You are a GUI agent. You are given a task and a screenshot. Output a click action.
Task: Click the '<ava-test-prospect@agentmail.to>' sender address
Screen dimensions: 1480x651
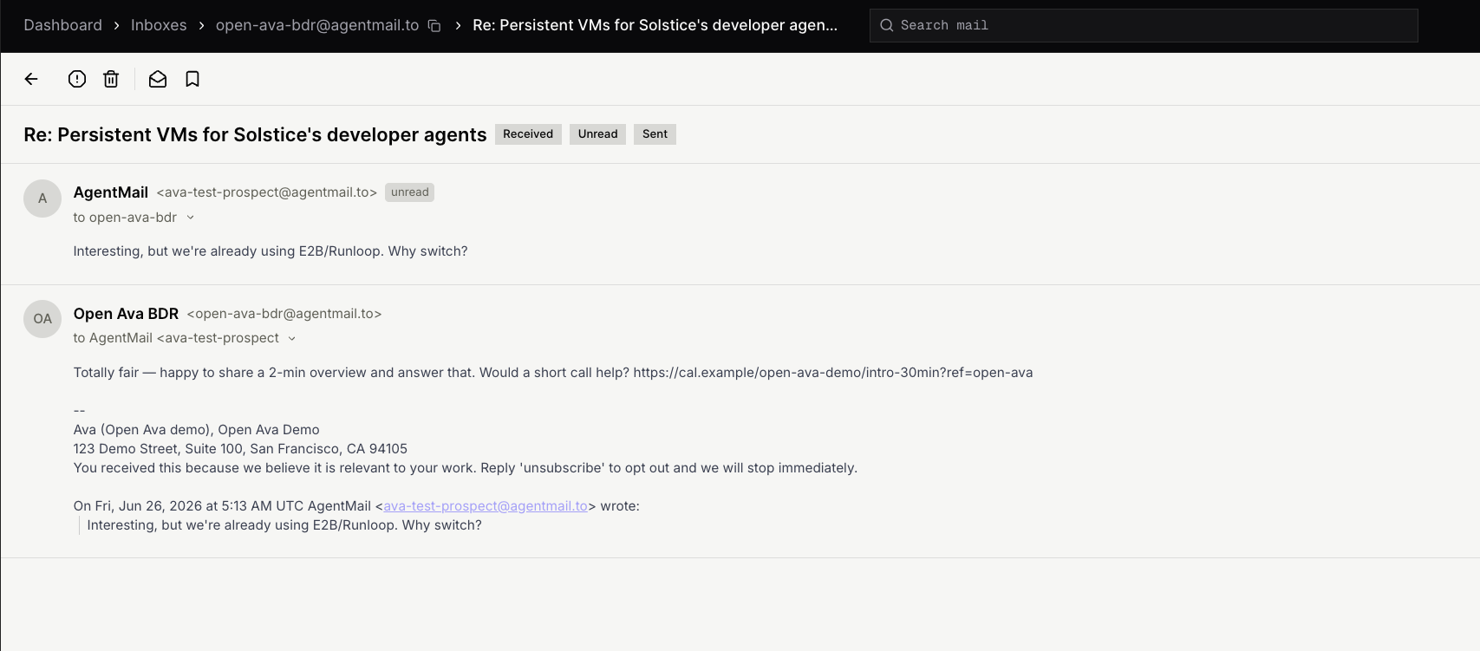[267, 192]
